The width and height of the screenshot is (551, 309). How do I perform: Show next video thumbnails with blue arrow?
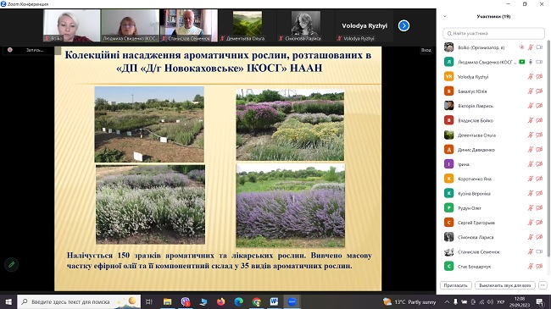coord(404,25)
